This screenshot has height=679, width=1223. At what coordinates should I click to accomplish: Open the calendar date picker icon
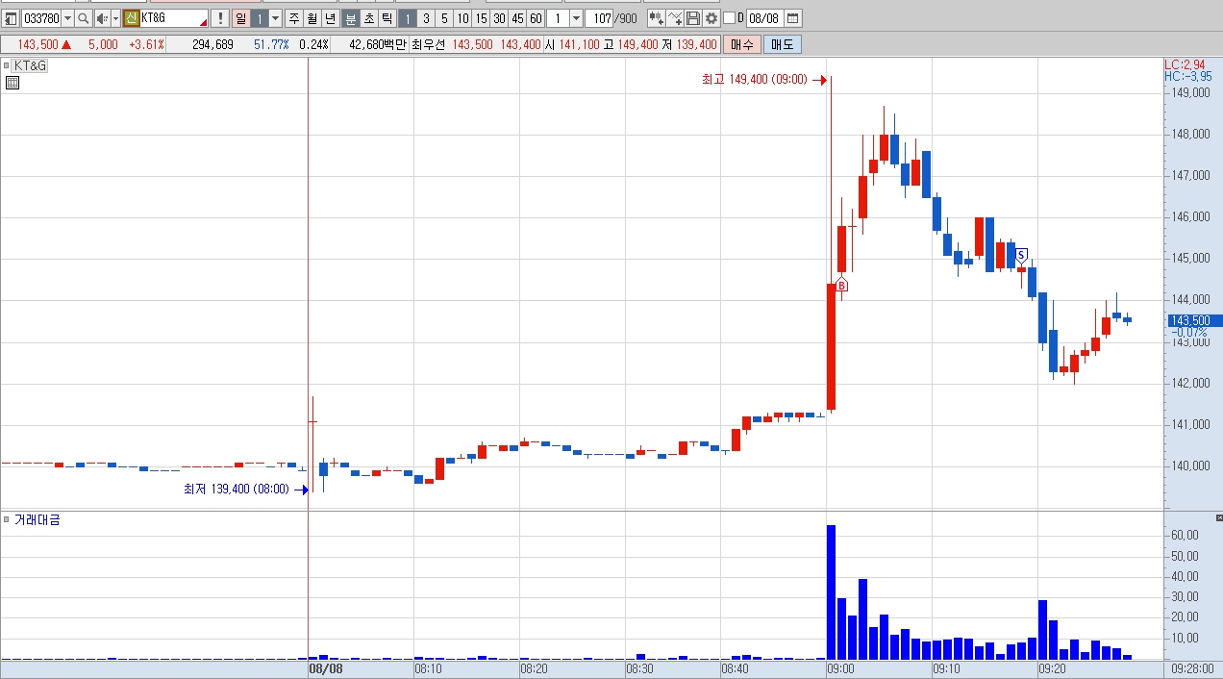[792, 18]
